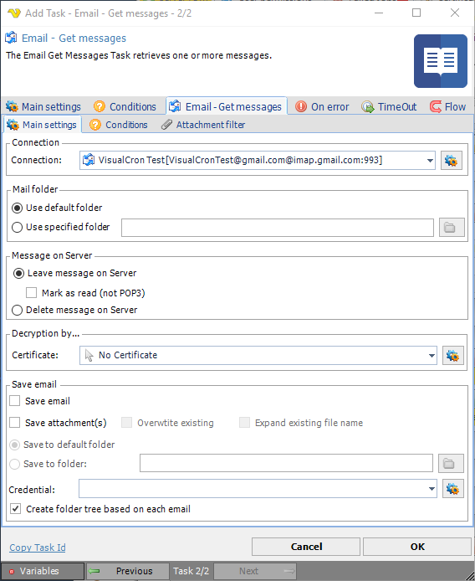
Task: Open the On error tab
Action: 322,106
